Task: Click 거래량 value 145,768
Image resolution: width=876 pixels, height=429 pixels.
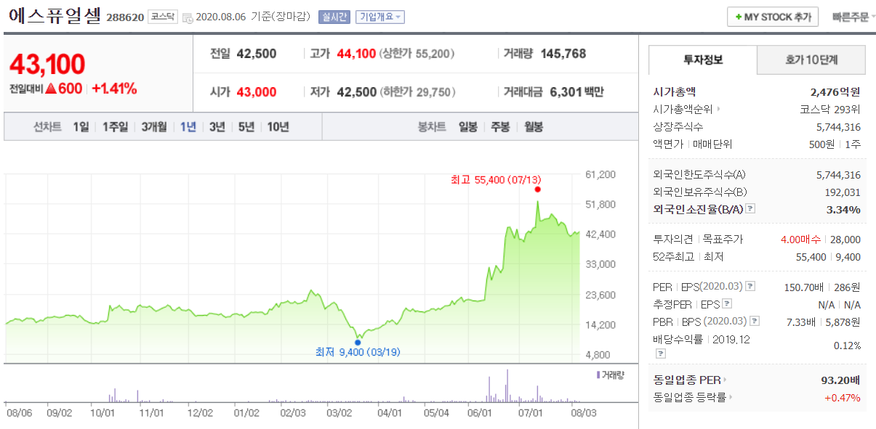Action: 563,54
